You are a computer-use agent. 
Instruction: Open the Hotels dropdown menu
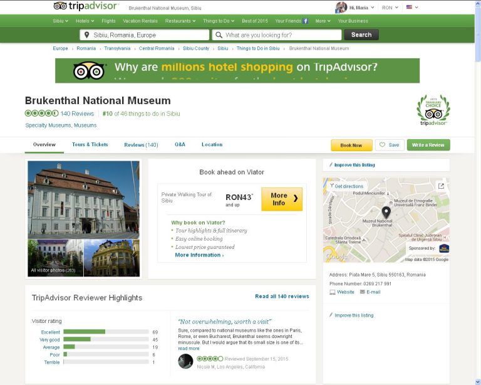point(85,21)
